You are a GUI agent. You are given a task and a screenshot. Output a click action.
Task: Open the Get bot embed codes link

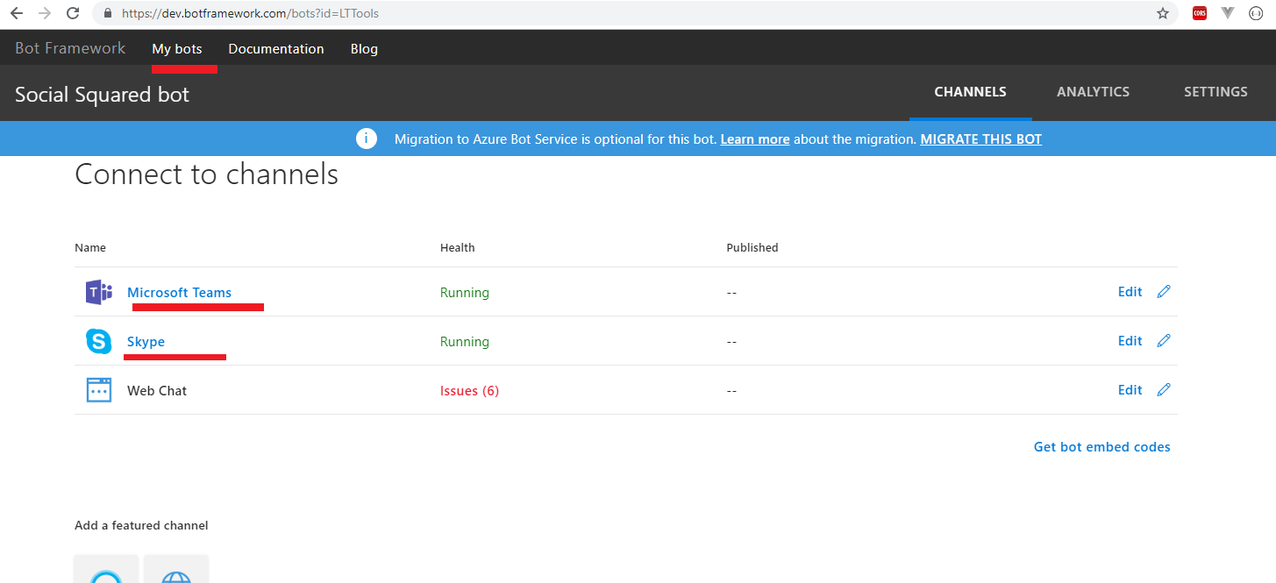1101,447
